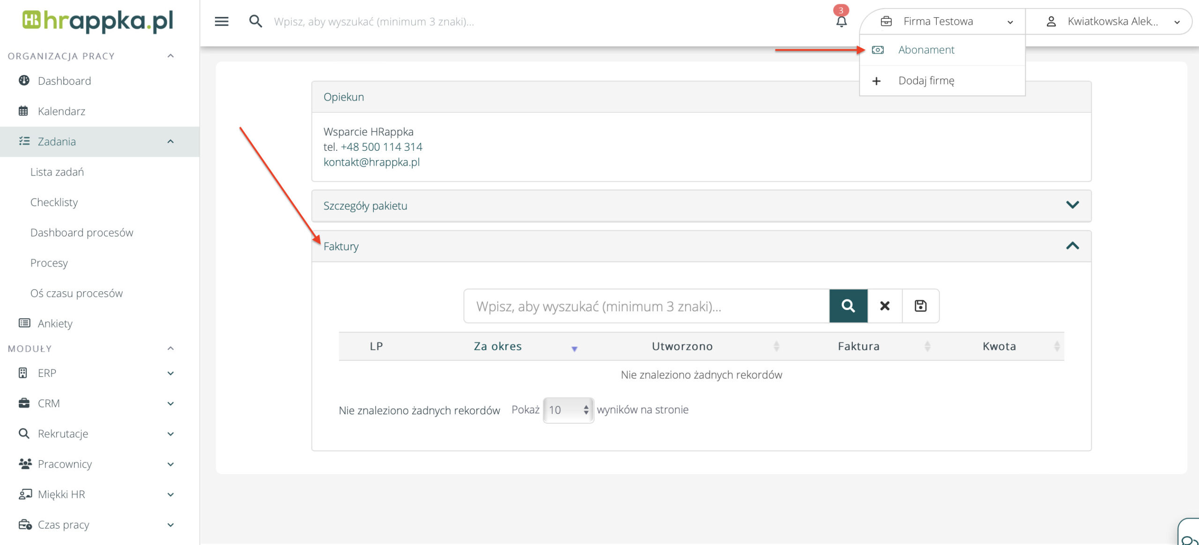The image size is (1199, 545).
Task: Select Abonament from company menu
Action: pos(926,50)
